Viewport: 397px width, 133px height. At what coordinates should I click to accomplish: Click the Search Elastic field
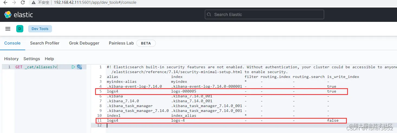pyautogui.click(x=264, y=15)
